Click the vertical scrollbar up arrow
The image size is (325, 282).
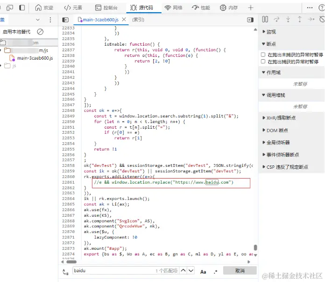click(x=255, y=29)
